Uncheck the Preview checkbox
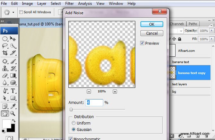 142,43
